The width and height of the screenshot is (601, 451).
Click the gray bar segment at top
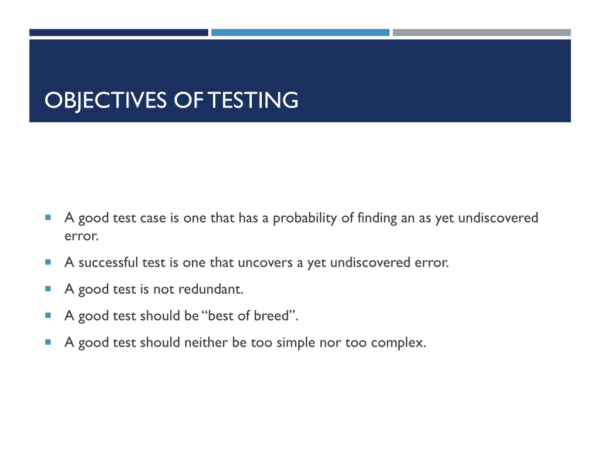pos(482,33)
